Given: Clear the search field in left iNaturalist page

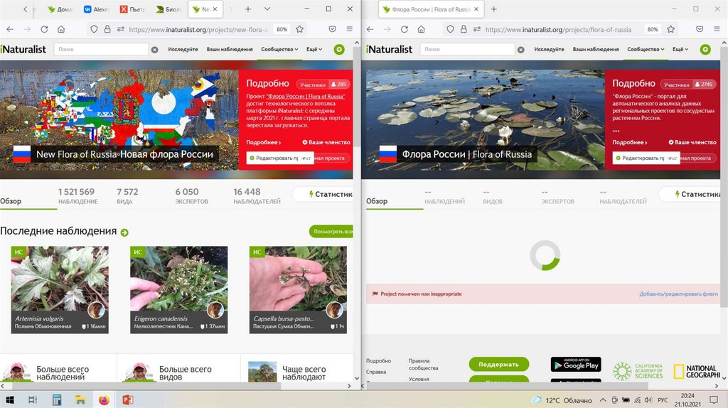Looking at the screenshot, I should pyautogui.click(x=154, y=50).
